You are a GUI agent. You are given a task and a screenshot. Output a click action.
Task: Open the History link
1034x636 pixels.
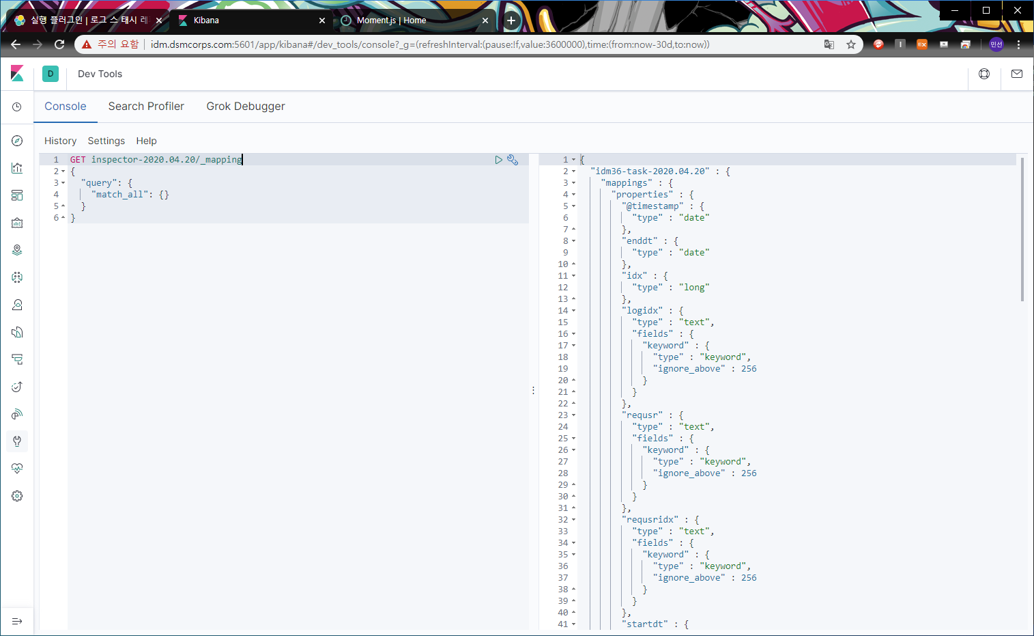(x=61, y=141)
